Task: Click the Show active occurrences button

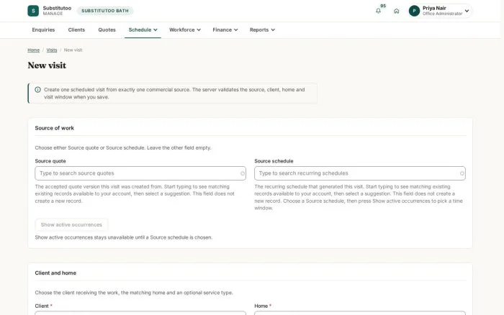Action: [71, 225]
